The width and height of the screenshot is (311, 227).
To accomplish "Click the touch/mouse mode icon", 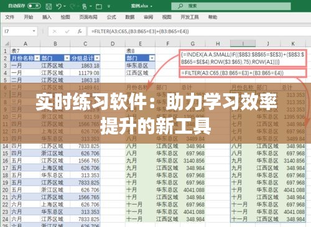I will [85, 6].
